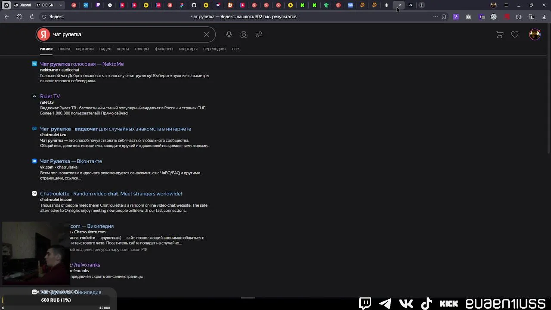551x310 pixels.
Task: Switch to the GitHub tab
Action: [x=194, y=5]
